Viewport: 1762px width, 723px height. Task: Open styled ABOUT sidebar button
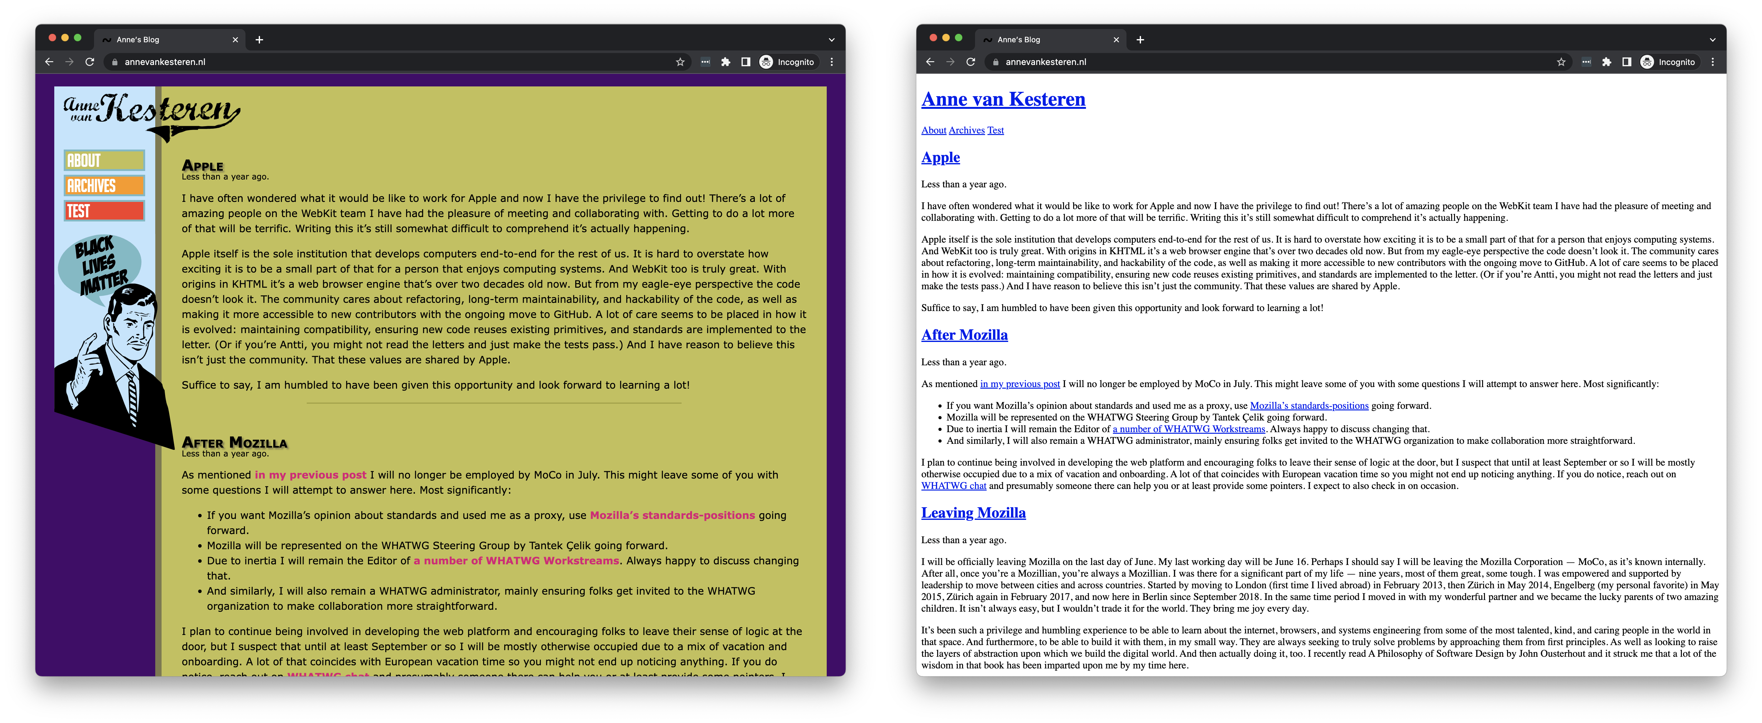click(x=104, y=160)
